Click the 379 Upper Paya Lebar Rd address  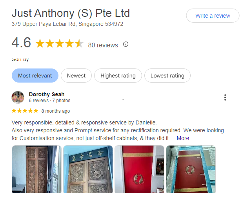coord(67,24)
